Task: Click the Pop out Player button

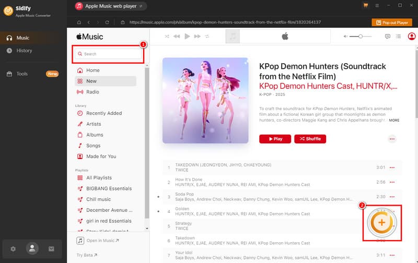Action: [392, 22]
